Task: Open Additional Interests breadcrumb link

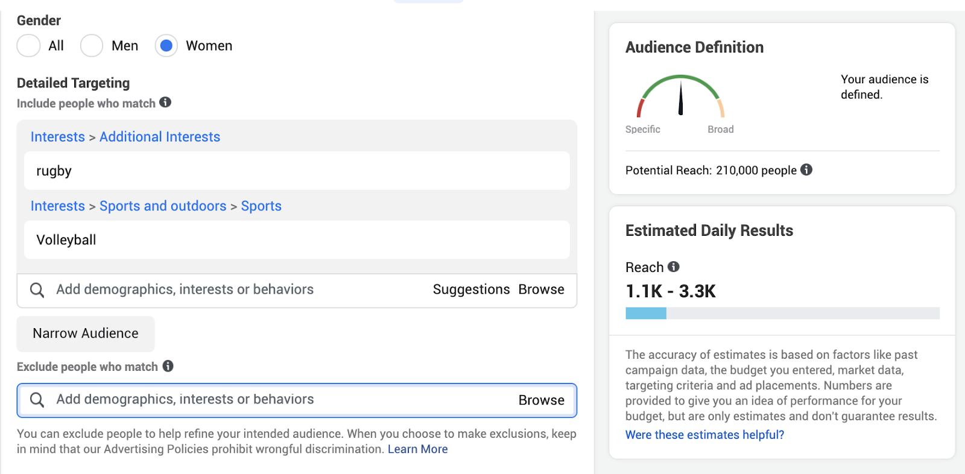Action: click(160, 137)
